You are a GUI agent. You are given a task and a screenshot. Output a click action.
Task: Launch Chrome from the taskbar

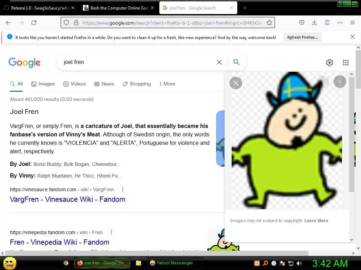(66, 263)
